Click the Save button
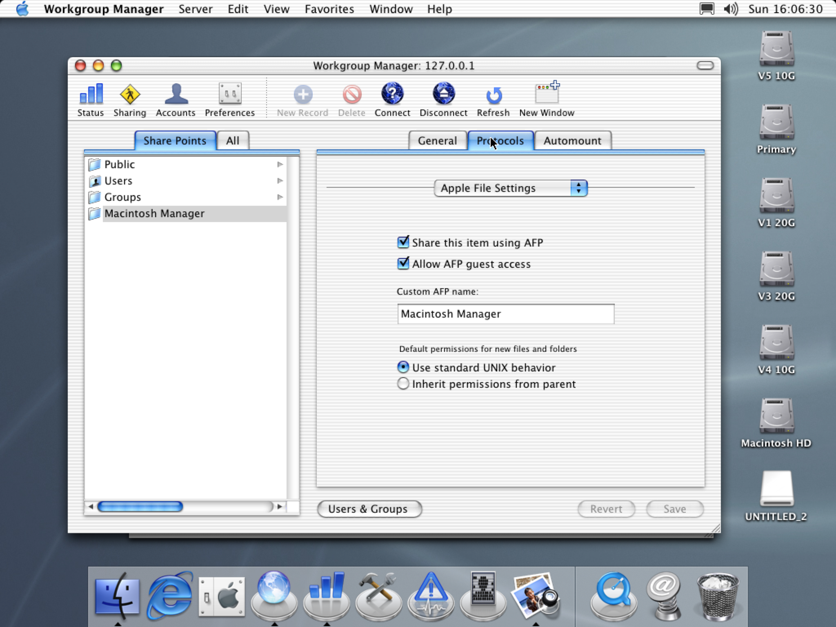Viewport: 836px width, 627px height. 675,509
